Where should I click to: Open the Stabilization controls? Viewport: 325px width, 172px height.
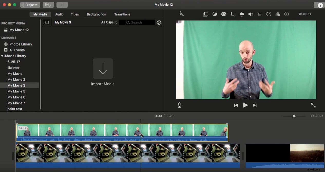point(242,14)
